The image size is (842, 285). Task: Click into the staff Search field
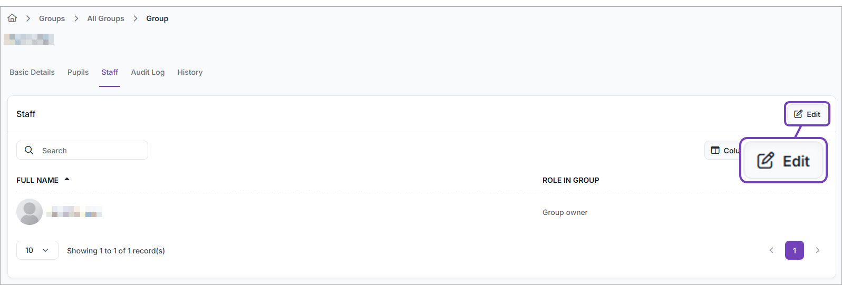[x=90, y=150]
